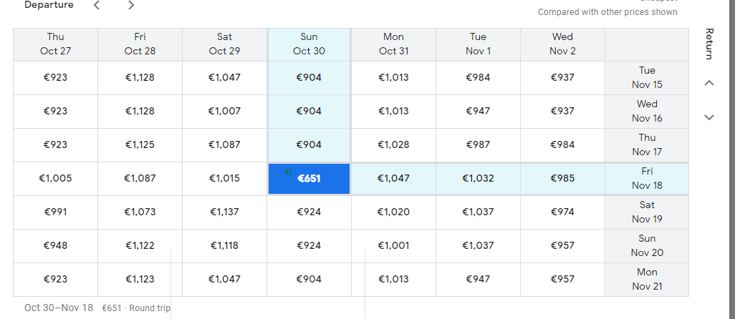Select Thu Oct 27 departure column header
This screenshot has width=735, height=319.
point(55,44)
